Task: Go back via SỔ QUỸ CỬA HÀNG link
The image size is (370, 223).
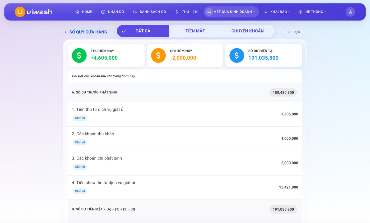Action: [x=88, y=32]
